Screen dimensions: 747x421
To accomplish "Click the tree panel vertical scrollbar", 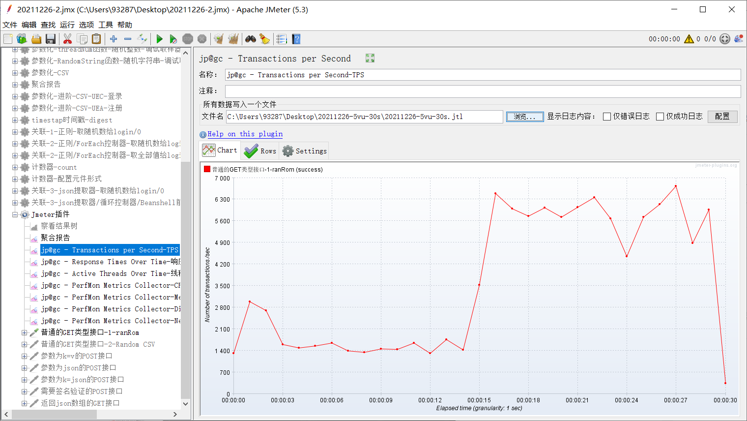I will [185, 280].
